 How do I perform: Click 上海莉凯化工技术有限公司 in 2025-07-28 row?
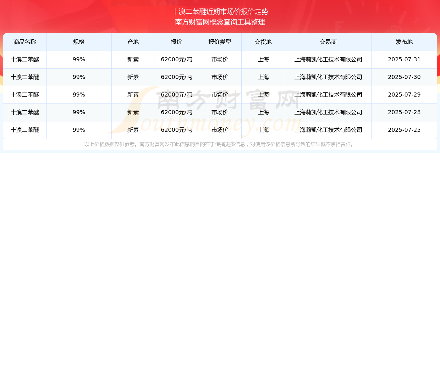pos(328,112)
